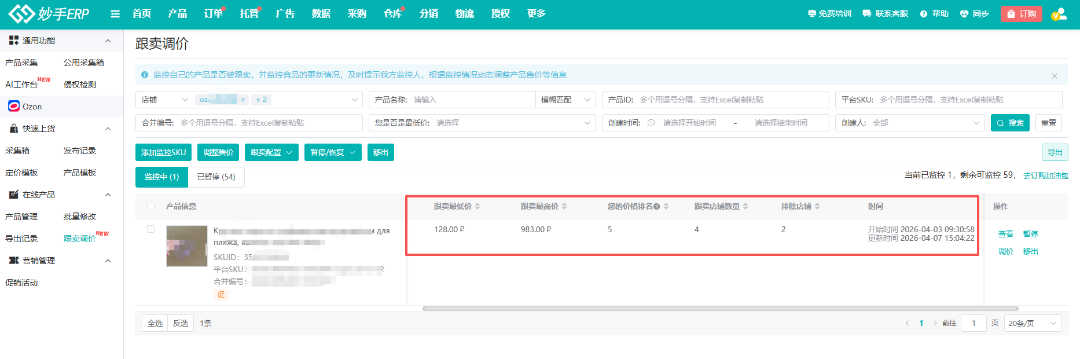Viewport: 1080px width, 359px height.
Task: Click the 妙手ERP logo
Action: (49, 13)
